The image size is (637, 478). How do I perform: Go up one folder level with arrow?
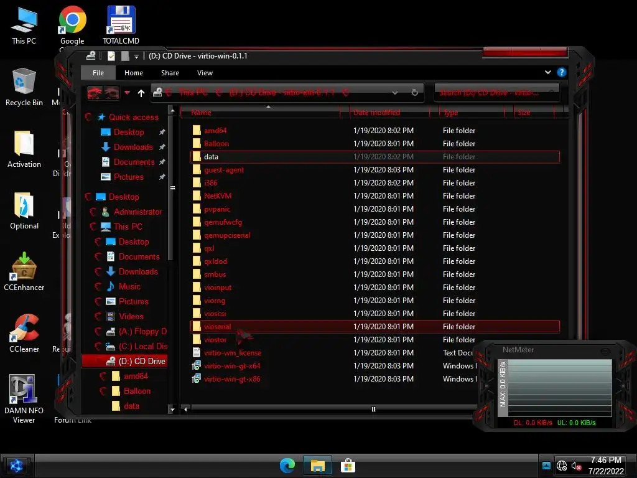pos(141,93)
